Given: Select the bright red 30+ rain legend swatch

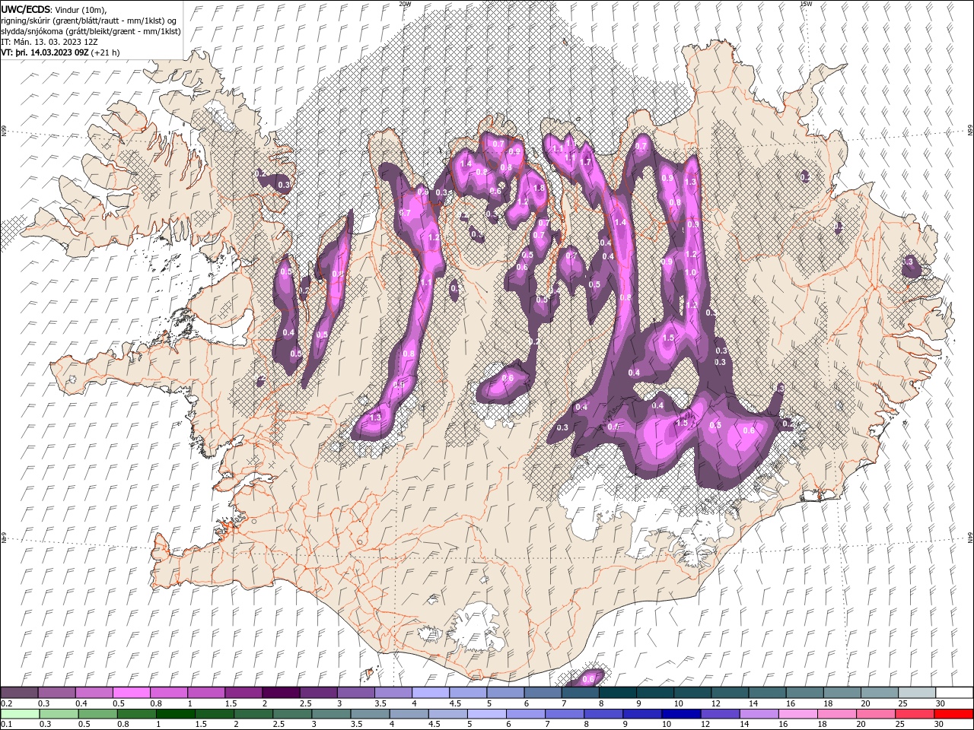Looking at the screenshot, I should point(953,714).
